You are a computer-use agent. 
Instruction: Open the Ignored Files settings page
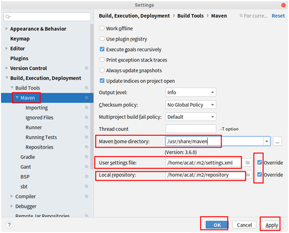click(x=39, y=117)
